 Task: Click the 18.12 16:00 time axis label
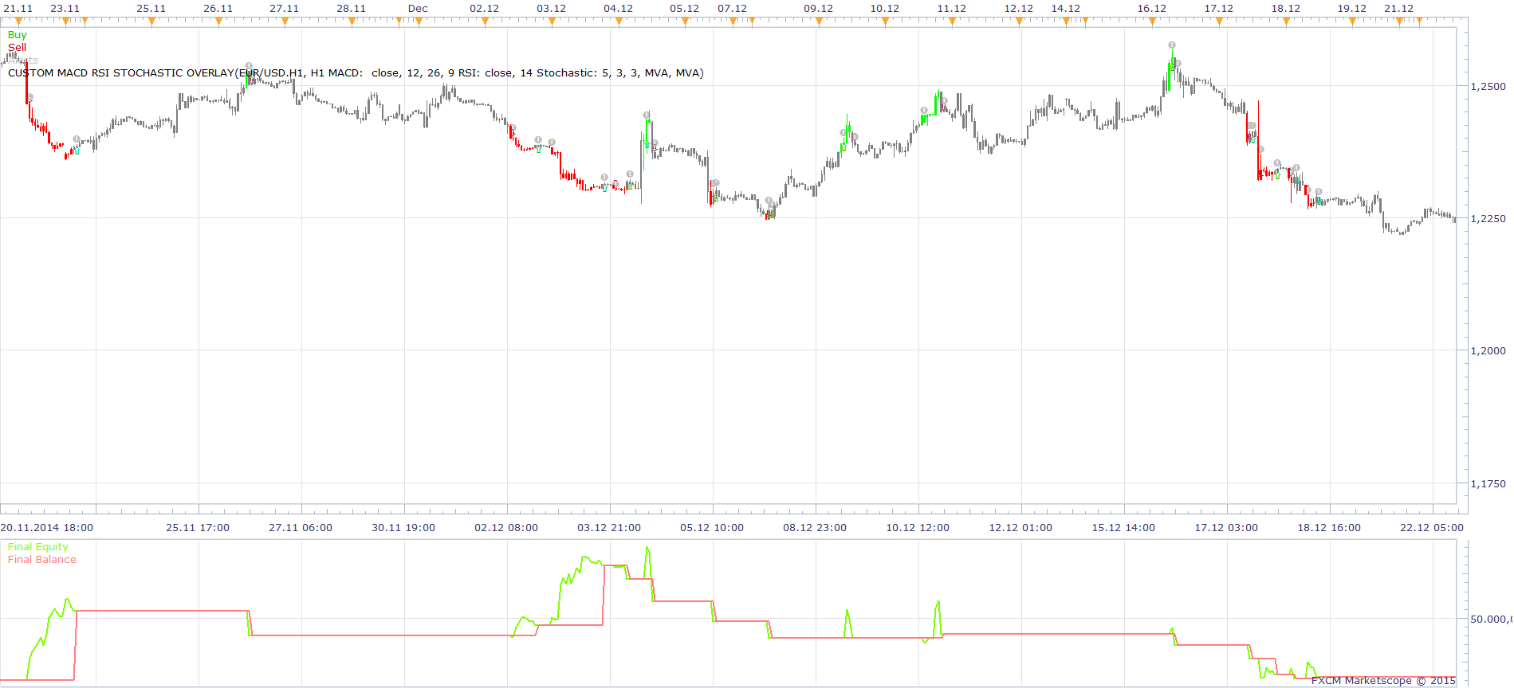click(1329, 528)
